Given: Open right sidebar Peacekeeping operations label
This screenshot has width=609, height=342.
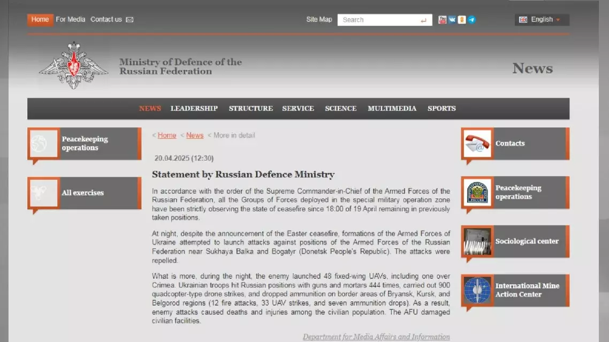Looking at the screenshot, I should (x=518, y=192).
